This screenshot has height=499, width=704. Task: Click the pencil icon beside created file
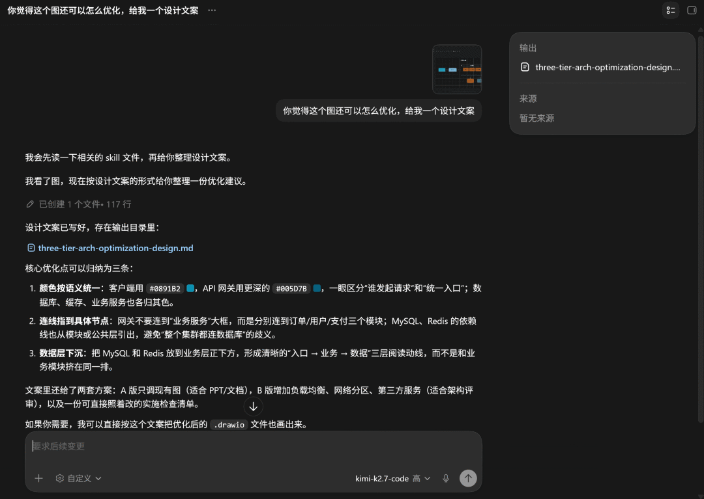(x=30, y=204)
